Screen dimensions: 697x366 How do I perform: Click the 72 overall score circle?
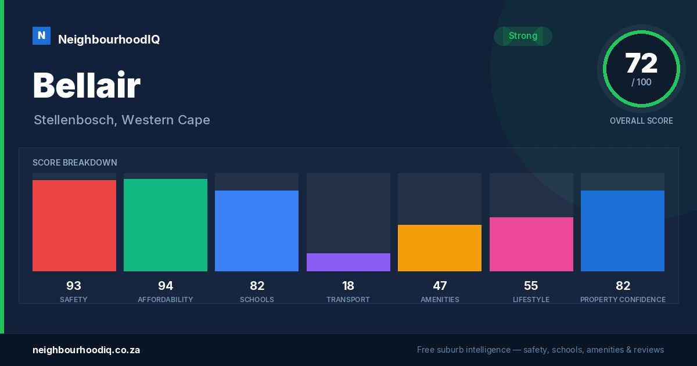point(641,69)
